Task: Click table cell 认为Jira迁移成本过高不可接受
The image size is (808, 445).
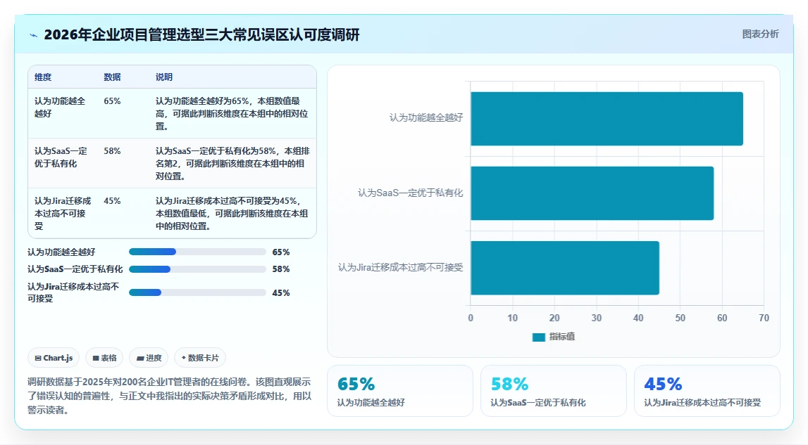Action: (x=63, y=213)
